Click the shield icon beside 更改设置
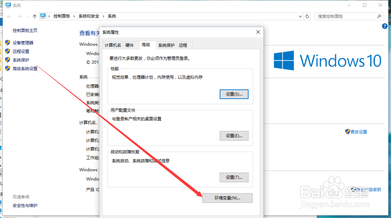Image resolution: width=391 pixels, height=218 pixels. [x=348, y=132]
